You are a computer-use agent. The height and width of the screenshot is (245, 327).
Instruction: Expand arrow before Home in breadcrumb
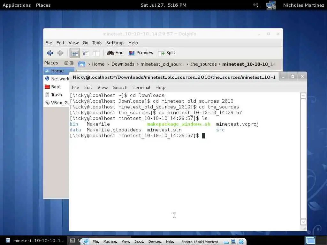coord(89,64)
